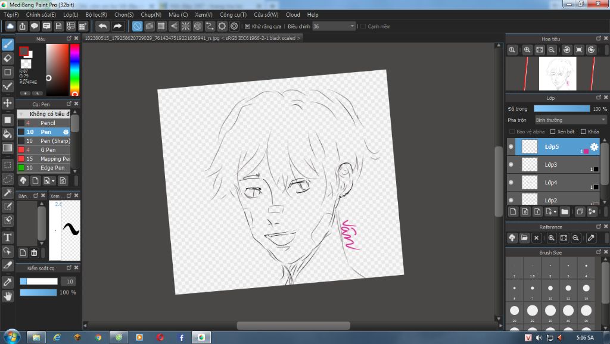Select the Lasso selection tool

[x=8, y=179]
